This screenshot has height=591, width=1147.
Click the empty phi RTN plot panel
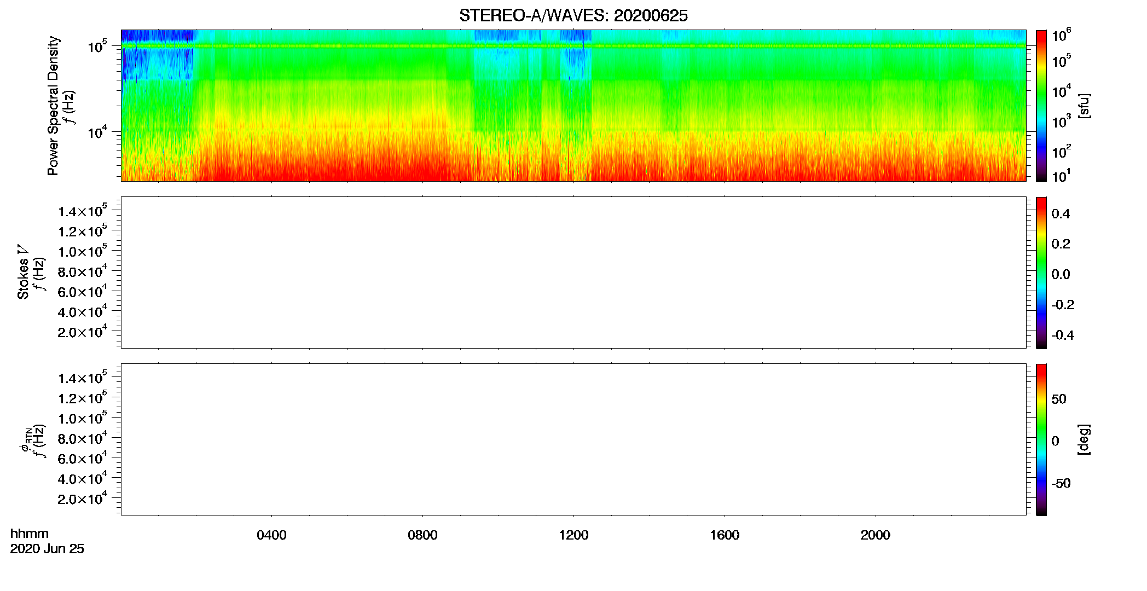pos(573,439)
